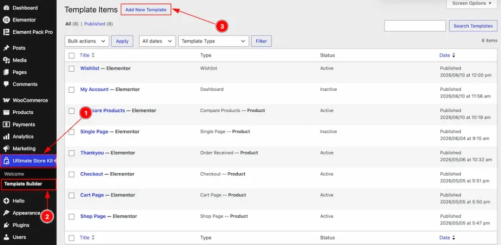
Task: Click the sort arrows beside footer Date
Action: (454, 238)
